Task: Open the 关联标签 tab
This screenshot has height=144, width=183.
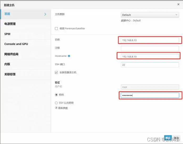Action: coord(10,74)
